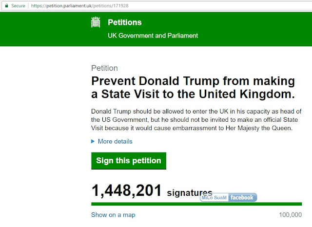Click the petition description paragraph
Viewport: 312px width, 227px height.
(196, 120)
